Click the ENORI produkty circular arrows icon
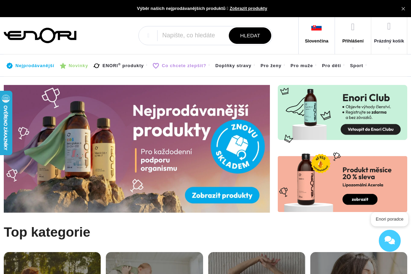The width and height of the screenshot is (411, 274). click(97, 66)
